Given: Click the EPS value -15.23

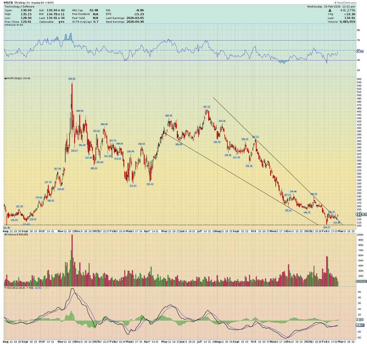Looking at the screenshot, I should (139, 14).
